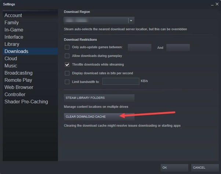
Task: Uncheck Throttle downloads while streaming
Action: click(67, 64)
